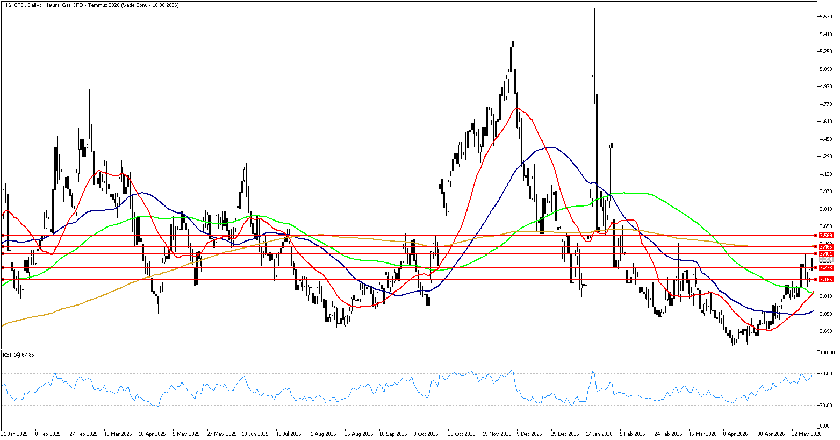This screenshot has height=440, width=840.
Task: Click the 21 Jan 2025 date label
Action: pyautogui.click(x=15, y=434)
